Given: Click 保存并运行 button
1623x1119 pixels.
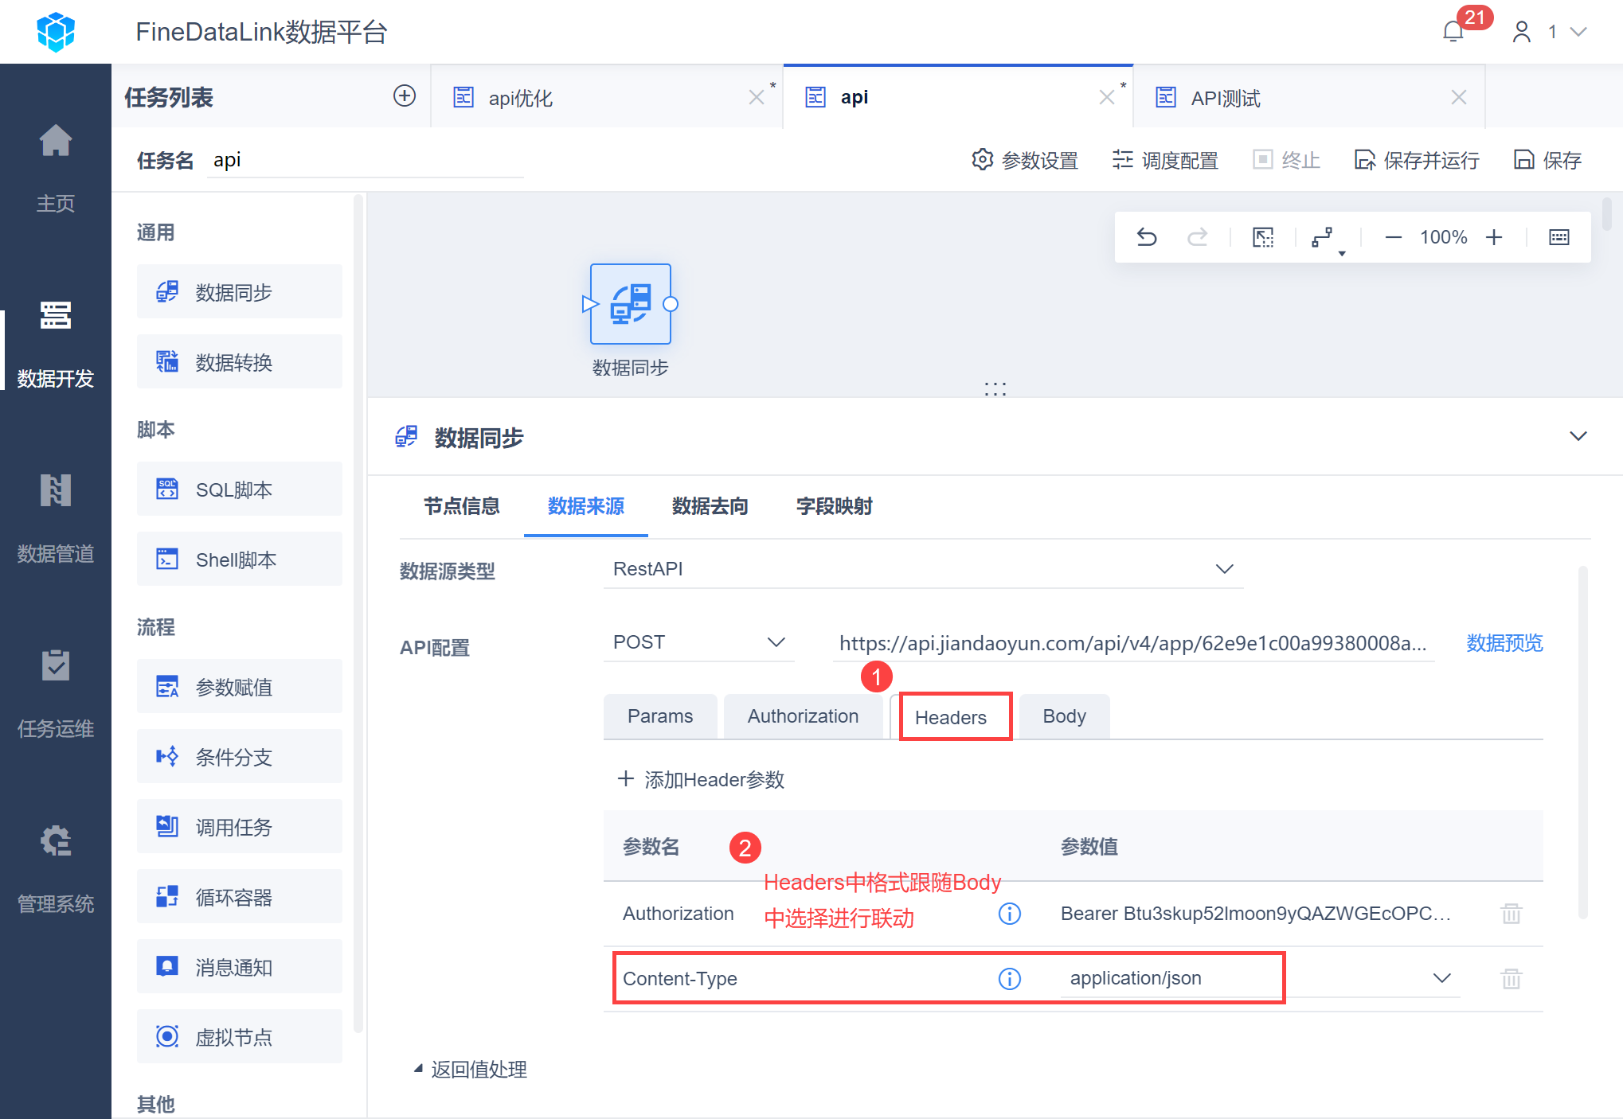Looking at the screenshot, I should (x=1417, y=161).
